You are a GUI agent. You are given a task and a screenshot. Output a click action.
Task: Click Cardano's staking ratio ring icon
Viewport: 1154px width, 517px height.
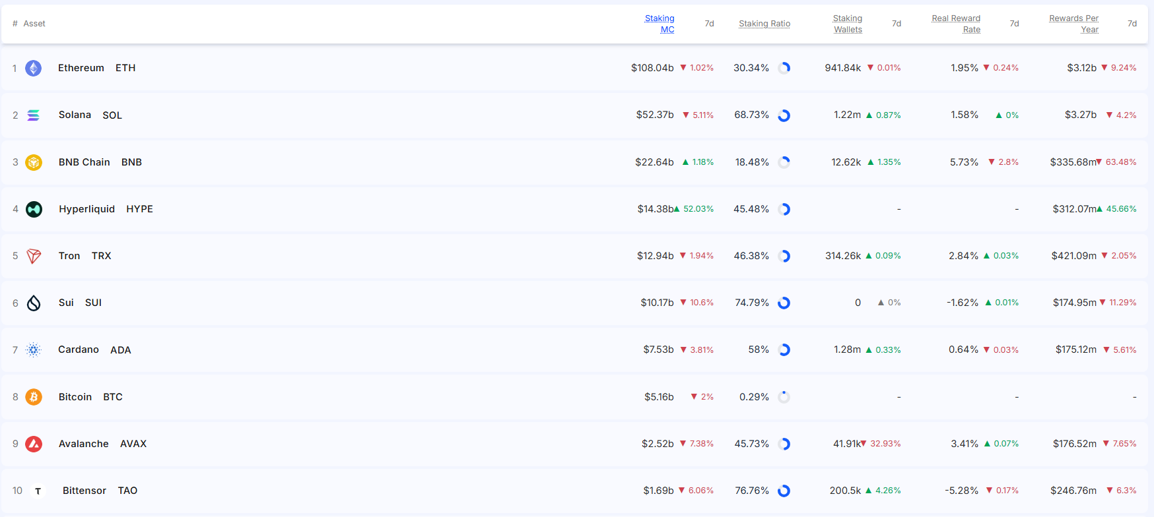pyautogui.click(x=784, y=350)
